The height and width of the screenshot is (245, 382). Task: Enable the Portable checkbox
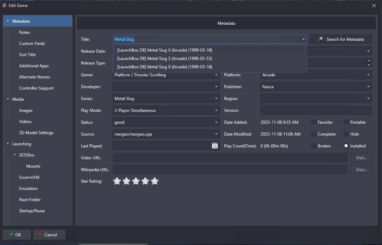click(346, 122)
